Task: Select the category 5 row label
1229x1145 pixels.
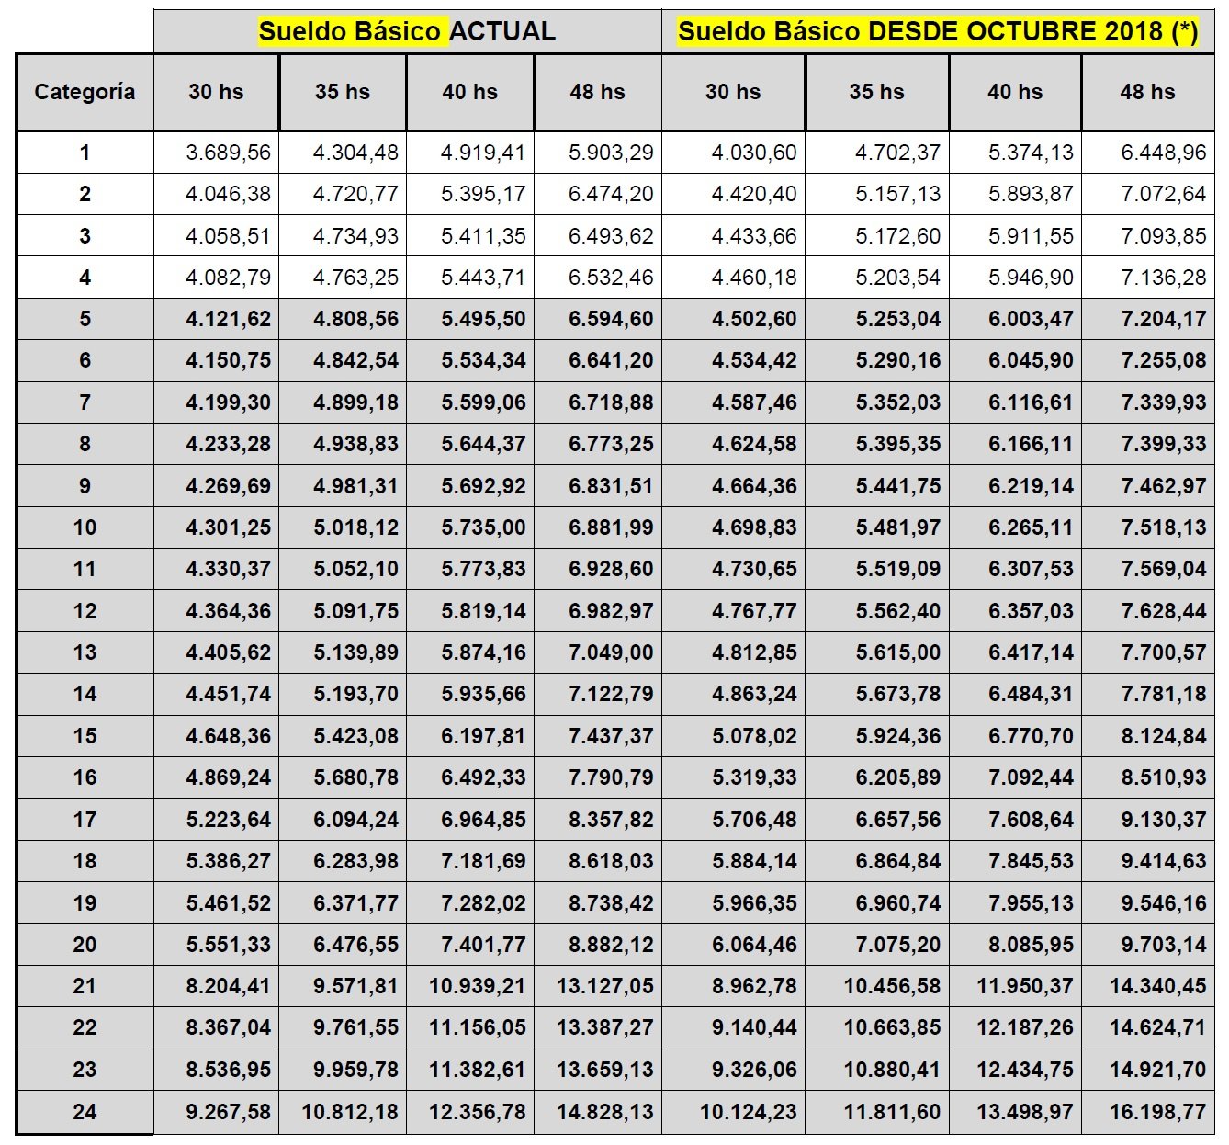Action: 85,319
